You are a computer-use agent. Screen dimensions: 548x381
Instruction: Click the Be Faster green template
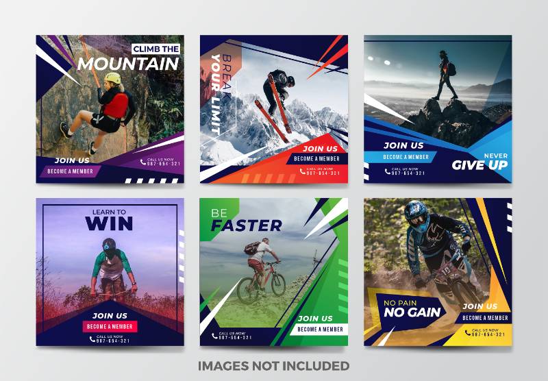(273, 272)
